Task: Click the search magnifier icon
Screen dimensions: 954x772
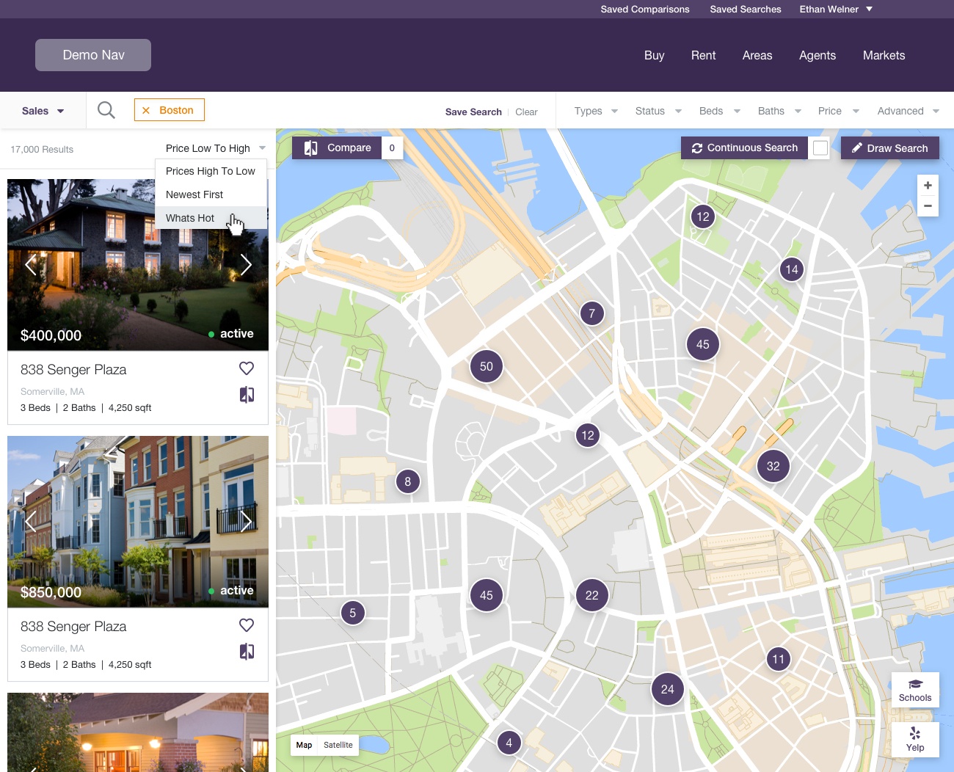Action: tap(106, 110)
